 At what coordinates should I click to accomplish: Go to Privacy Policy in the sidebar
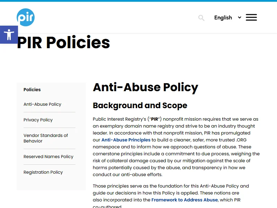(x=38, y=120)
